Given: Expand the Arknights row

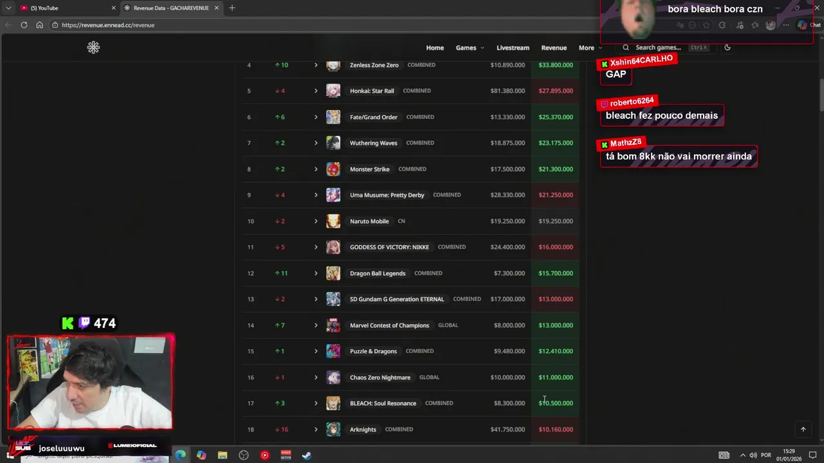Looking at the screenshot, I should point(316,430).
